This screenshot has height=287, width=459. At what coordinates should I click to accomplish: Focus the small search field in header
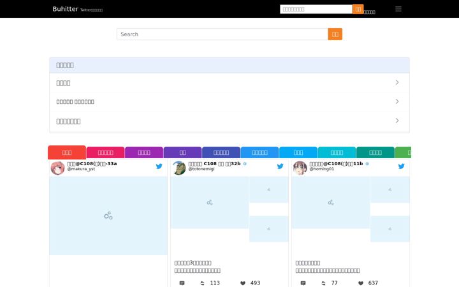pyautogui.click(x=316, y=9)
